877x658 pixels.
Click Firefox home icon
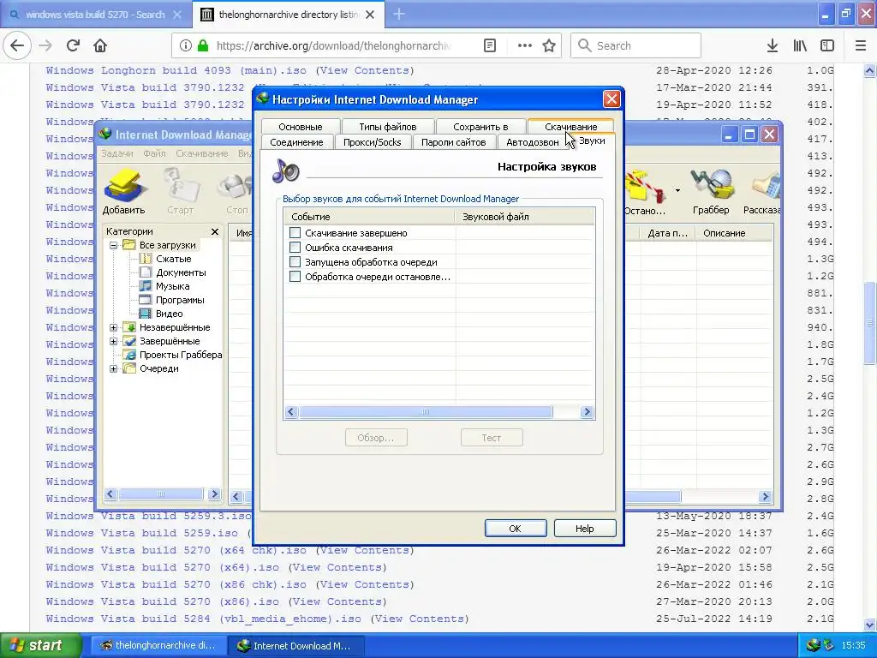(x=100, y=45)
